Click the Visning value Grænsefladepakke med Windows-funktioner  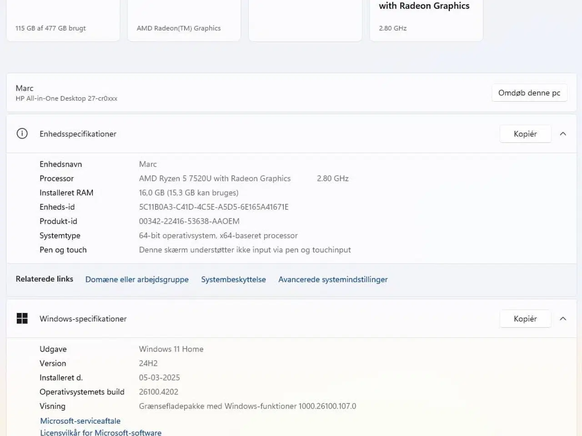247,406
